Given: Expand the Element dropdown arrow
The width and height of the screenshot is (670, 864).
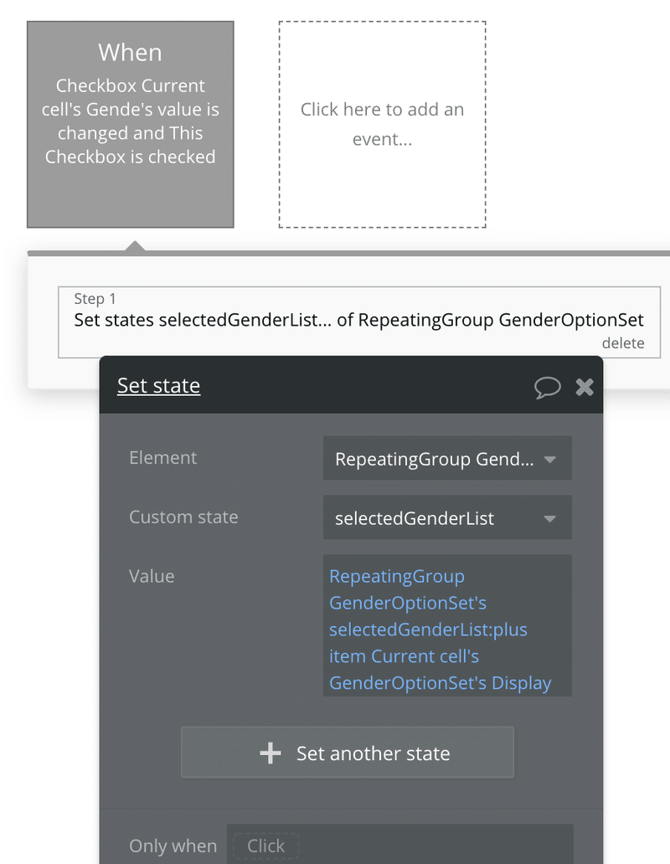Looking at the screenshot, I should pos(549,459).
